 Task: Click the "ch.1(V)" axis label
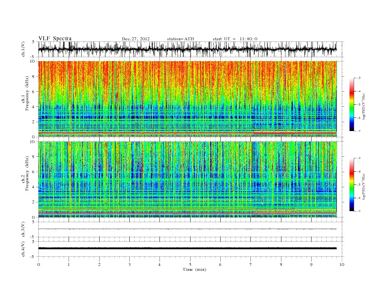(x=23, y=49)
